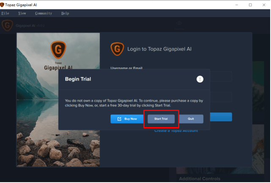Click the dimmed Preview eye icon

coord(179,23)
